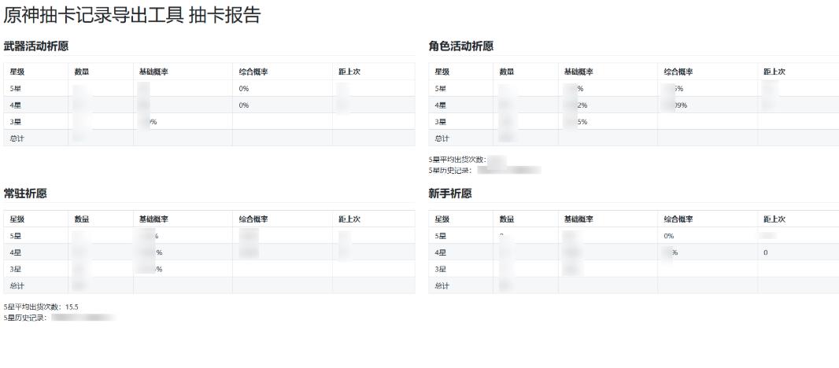
Task: Click 星级 header in 新手祈愿 table
Action: point(442,219)
